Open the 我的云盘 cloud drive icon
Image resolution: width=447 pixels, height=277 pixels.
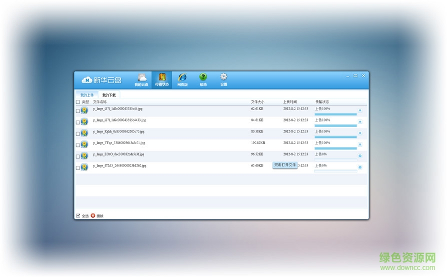tap(142, 79)
